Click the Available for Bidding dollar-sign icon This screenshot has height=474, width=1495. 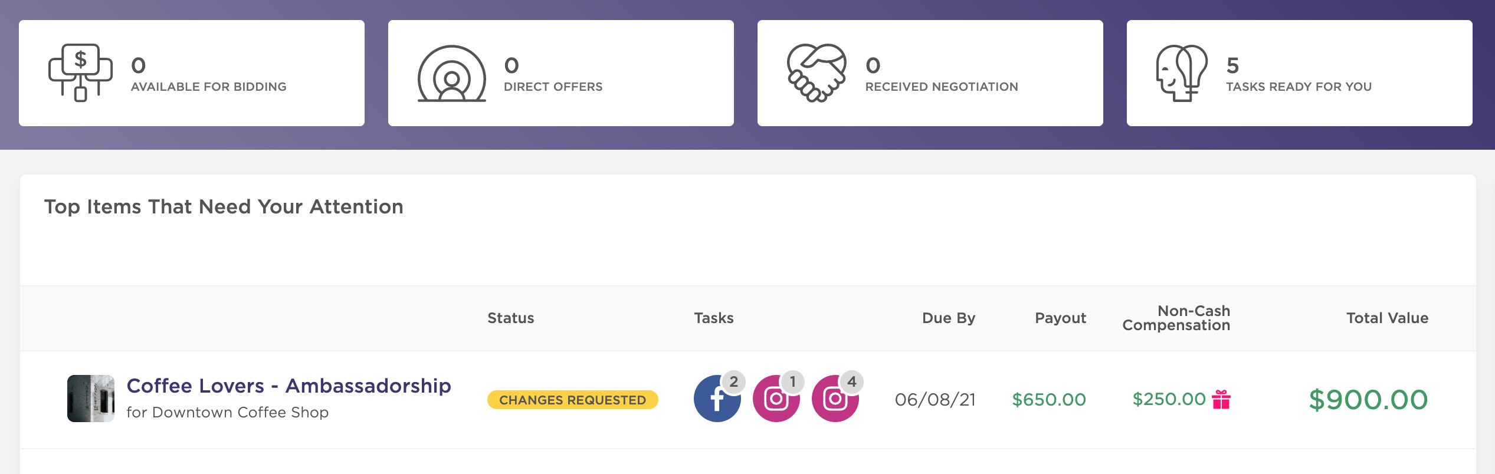[80, 73]
